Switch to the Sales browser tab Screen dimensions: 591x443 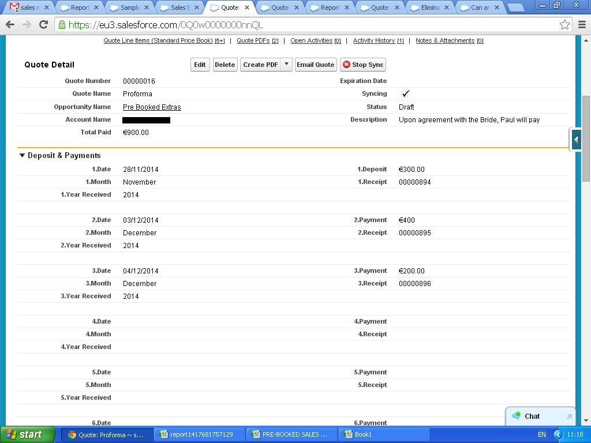179,7
